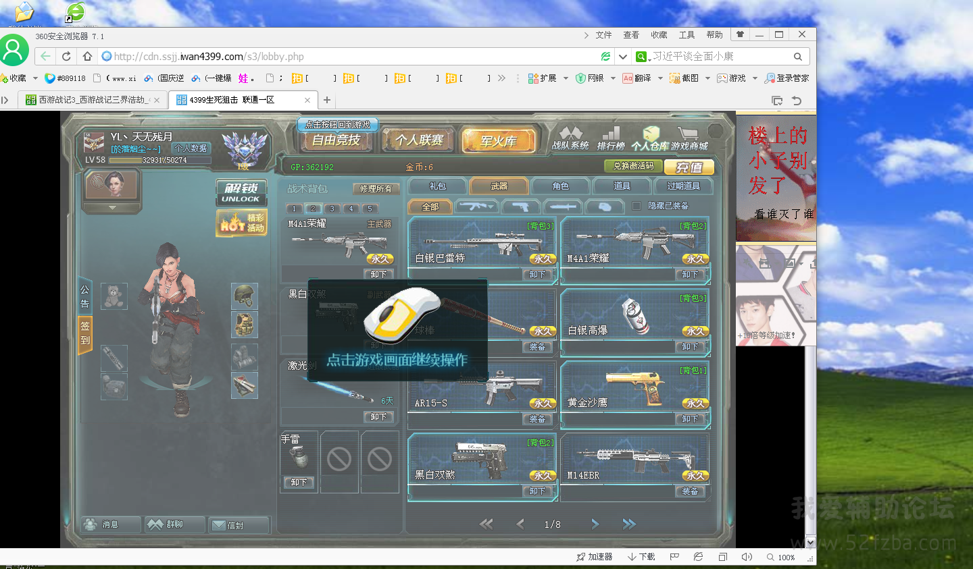
Task: Expand the 扩展 extensions dropdown arrow
Action: click(x=566, y=78)
